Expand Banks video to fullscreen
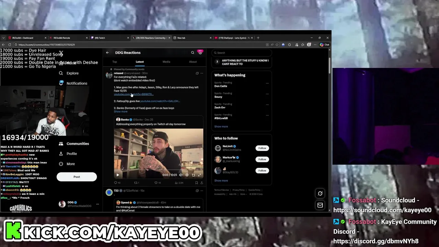This screenshot has height=247, width=439. [x=199, y=175]
